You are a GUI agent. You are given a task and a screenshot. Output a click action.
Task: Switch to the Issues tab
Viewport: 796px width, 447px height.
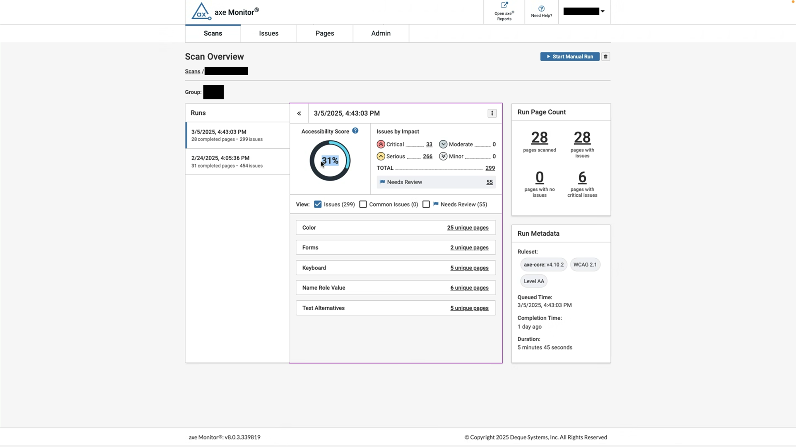(x=269, y=33)
